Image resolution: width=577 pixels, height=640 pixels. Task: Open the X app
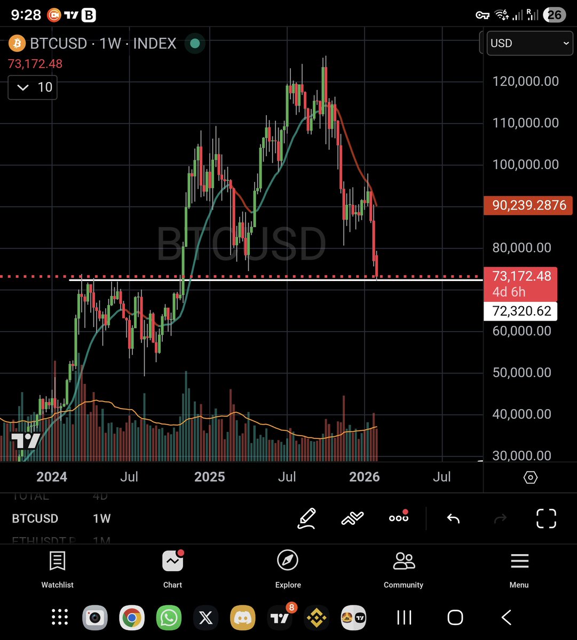pos(205,618)
